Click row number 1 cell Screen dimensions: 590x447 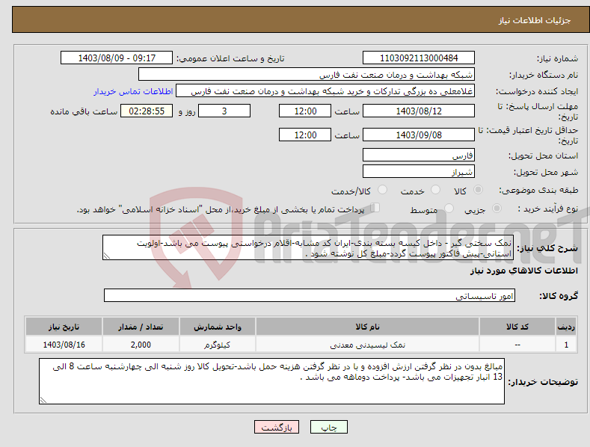pyautogui.click(x=566, y=345)
